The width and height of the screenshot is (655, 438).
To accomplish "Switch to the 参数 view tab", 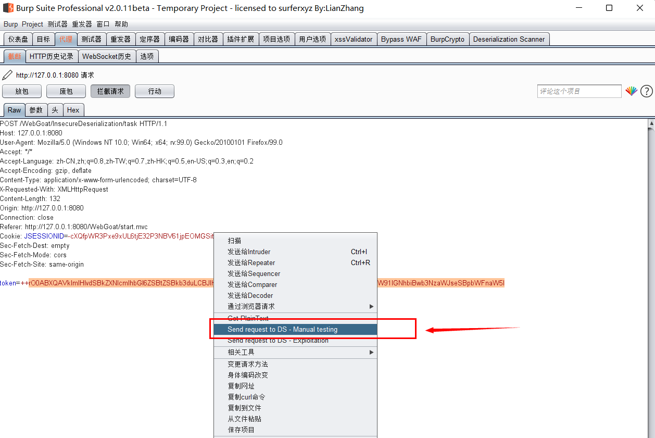I will click(36, 110).
